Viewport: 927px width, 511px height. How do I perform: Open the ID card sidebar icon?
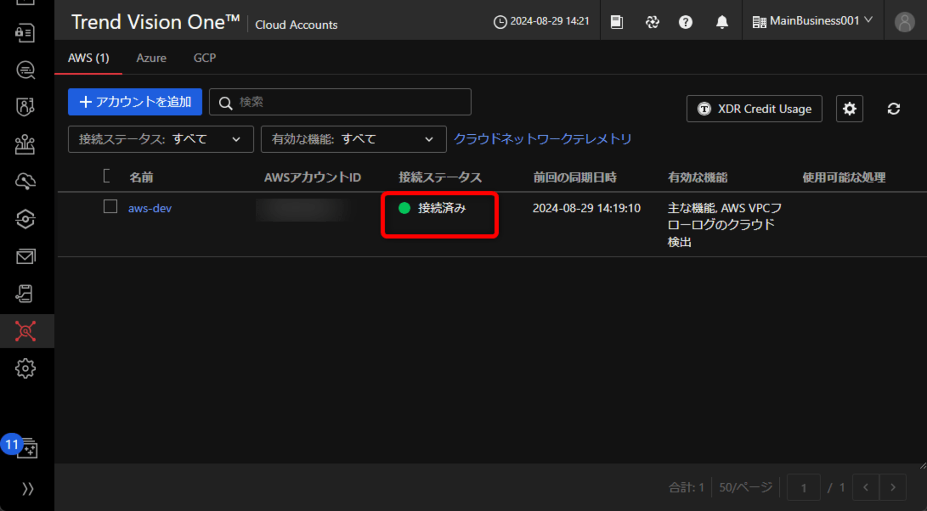tap(25, 33)
